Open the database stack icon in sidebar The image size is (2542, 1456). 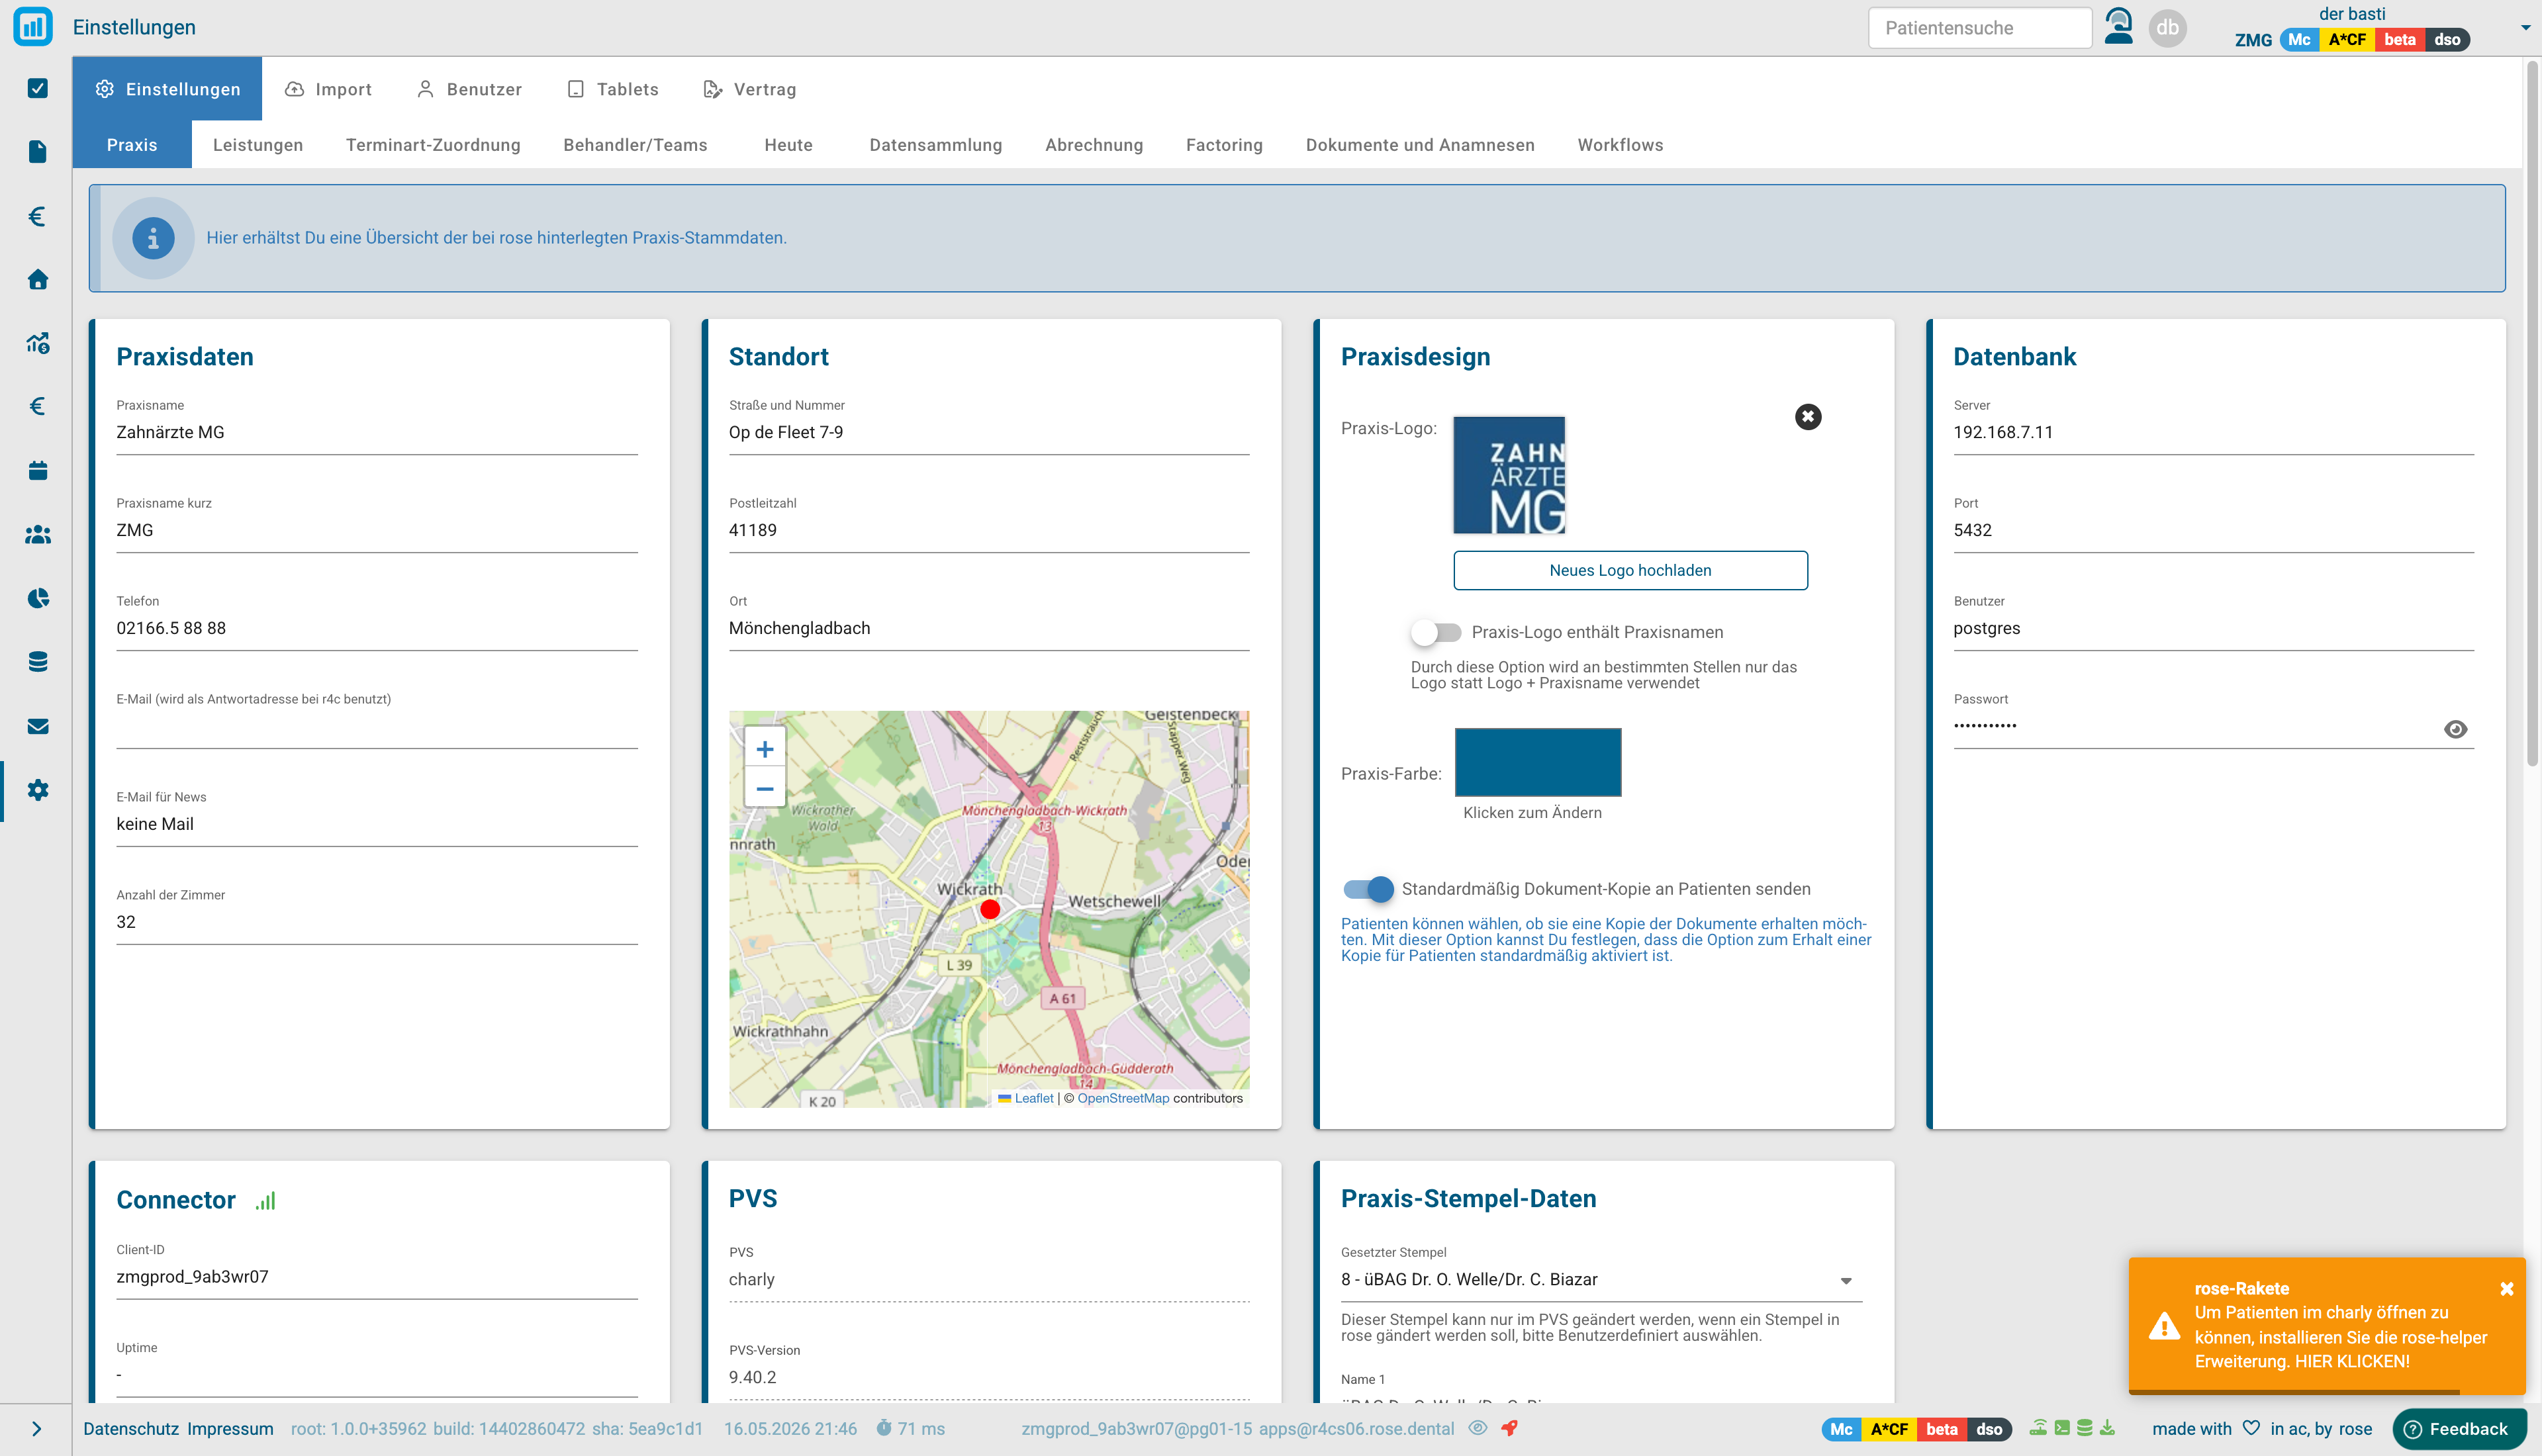[x=38, y=662]
